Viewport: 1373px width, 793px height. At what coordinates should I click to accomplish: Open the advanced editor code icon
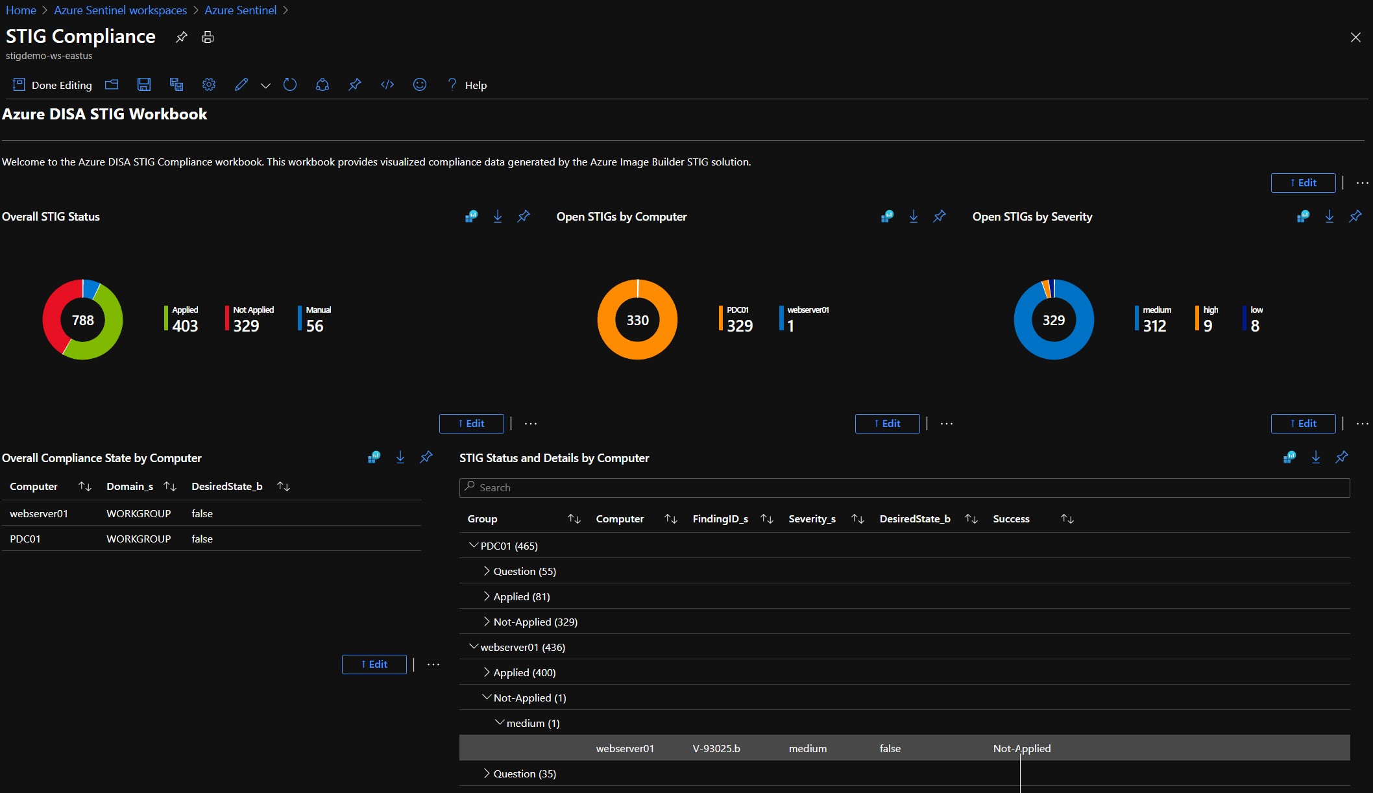[x=387, y=84]
